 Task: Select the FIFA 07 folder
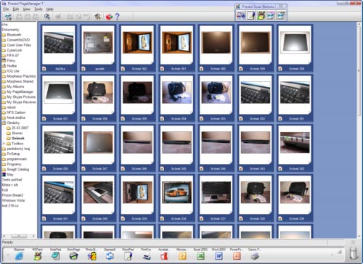[x=13, y=55]
